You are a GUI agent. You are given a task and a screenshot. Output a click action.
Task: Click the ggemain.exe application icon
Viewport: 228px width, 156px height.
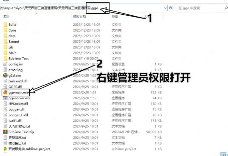click(5, 92)
